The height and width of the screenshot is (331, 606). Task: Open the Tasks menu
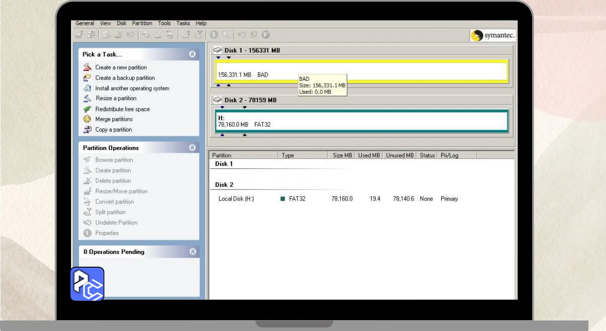tap(183, 23)
